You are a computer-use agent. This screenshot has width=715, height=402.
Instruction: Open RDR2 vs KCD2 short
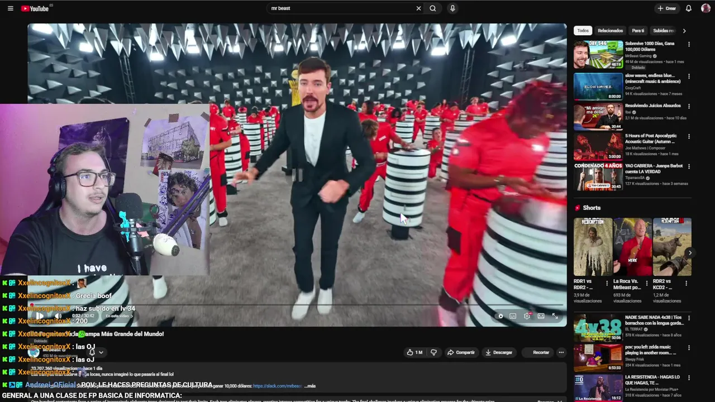672,247
